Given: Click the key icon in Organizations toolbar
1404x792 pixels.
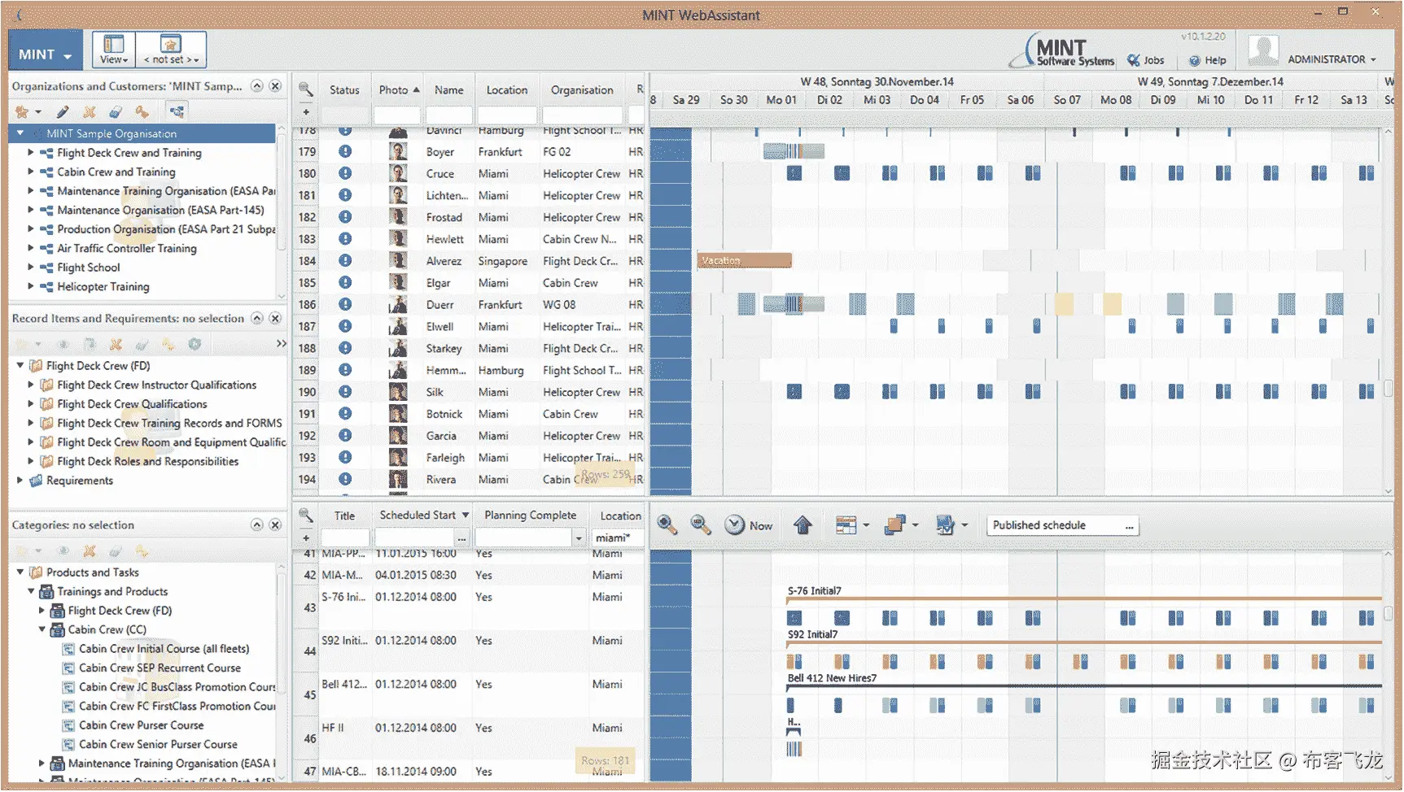Looking at the screenshot, I should pos(142,111).
